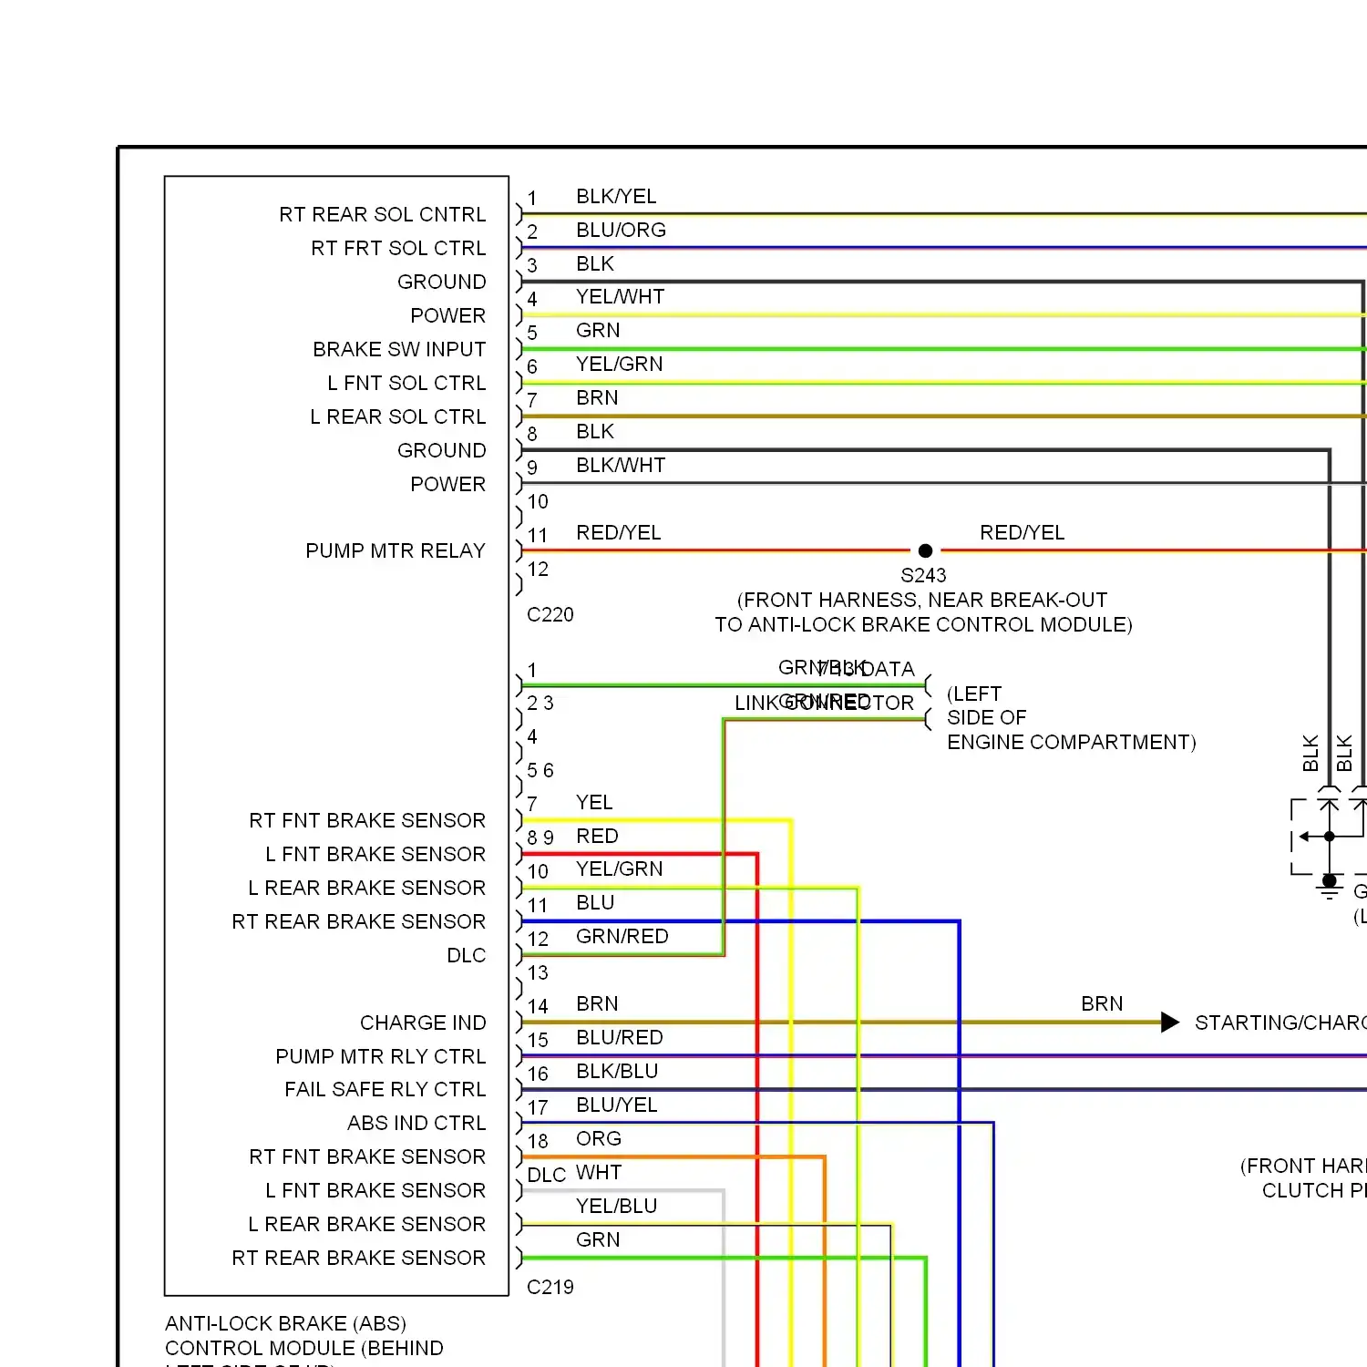Click the ANTI-LOCK BRAKE (ABS) module caption
The height and width of the screenshot is (1367, 1367).
(x=285, y=1323)
